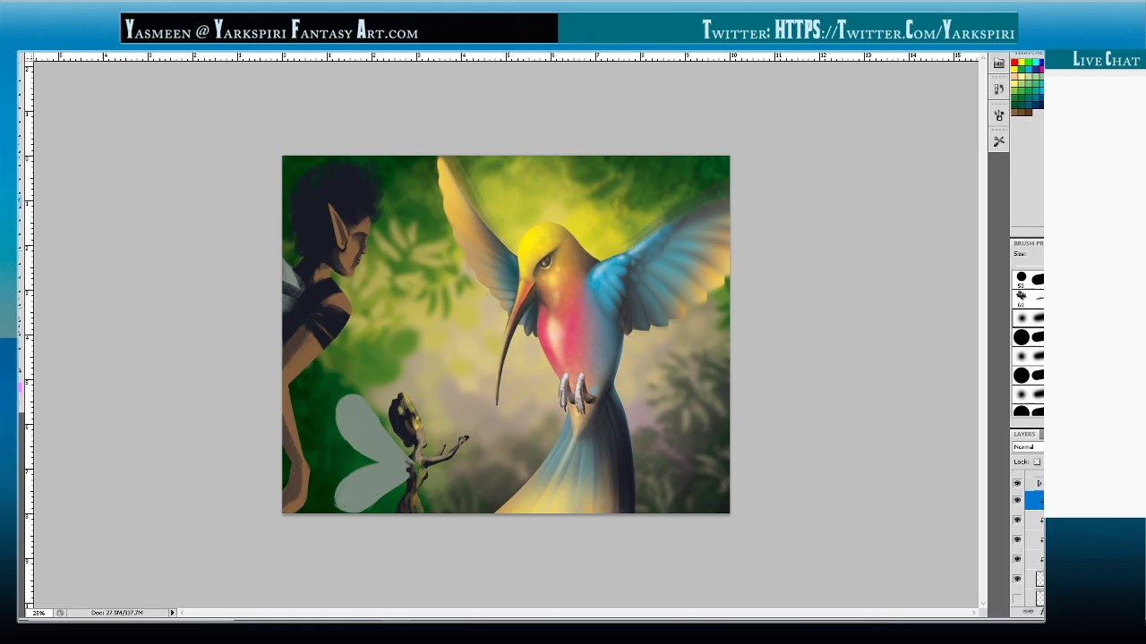The image size is (1146, 644).
Task: Open the status bar Doc info arrow menu
Action: (173, 613)
